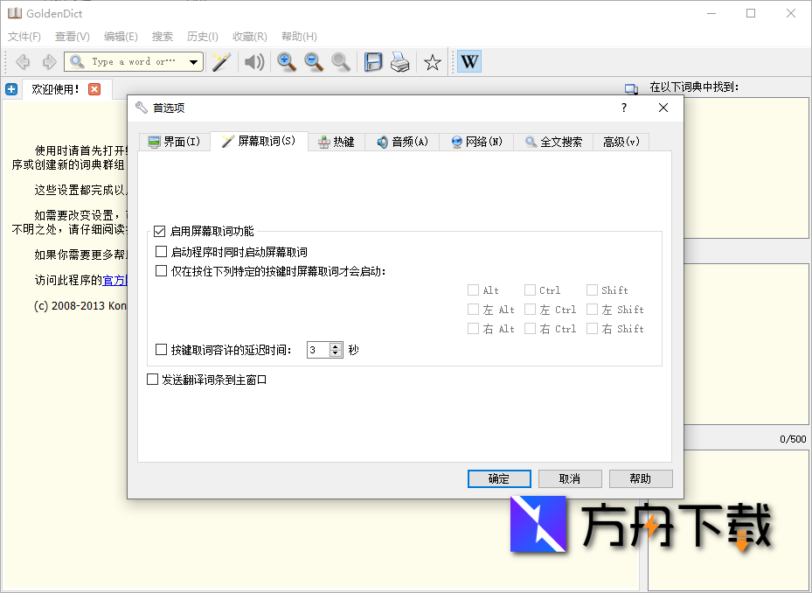Open the search word dropdown arrow
The image size is (812, 593).
[193, 61]
